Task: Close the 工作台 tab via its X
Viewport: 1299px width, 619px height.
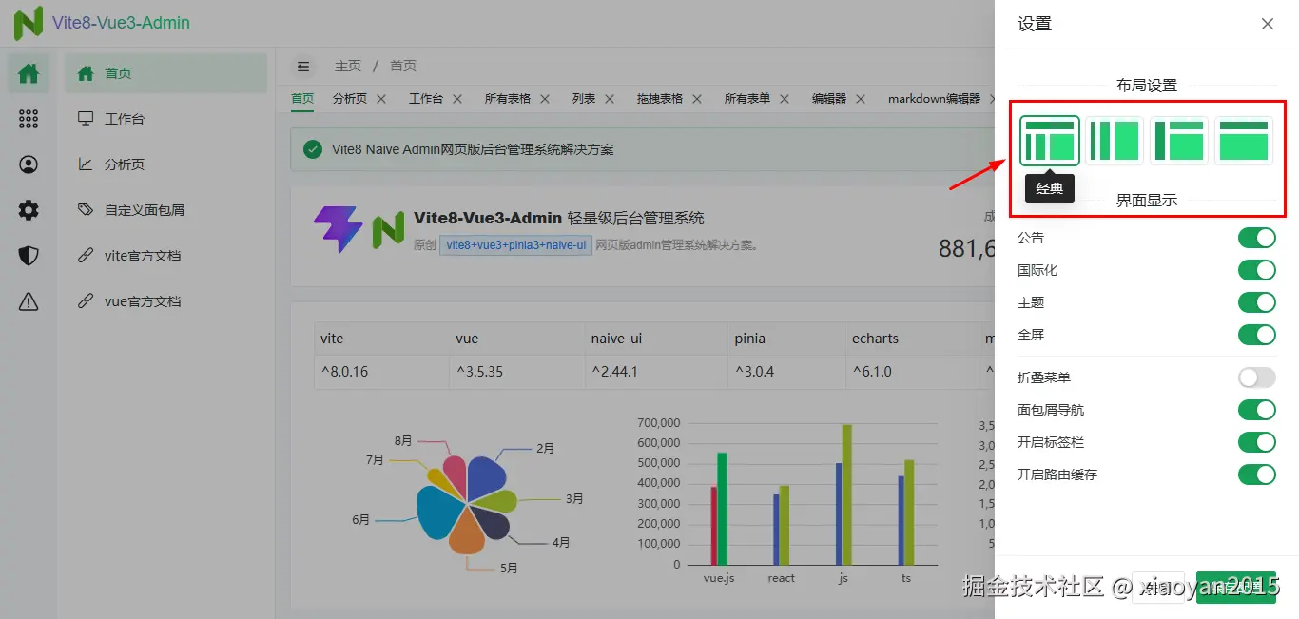Action: coord(457,99)
